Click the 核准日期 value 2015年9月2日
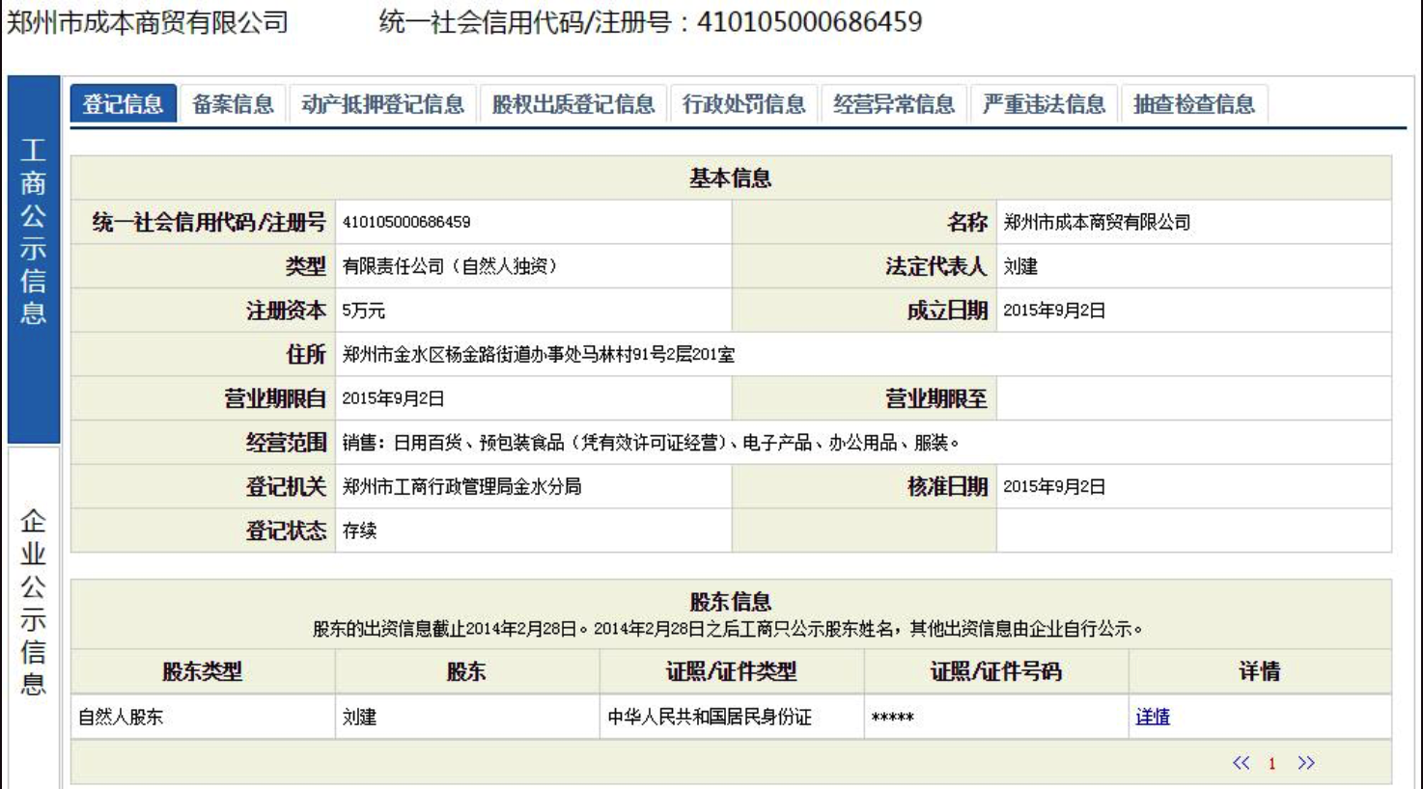This screenshot has width=1423, height=789. click(1054, 487)
